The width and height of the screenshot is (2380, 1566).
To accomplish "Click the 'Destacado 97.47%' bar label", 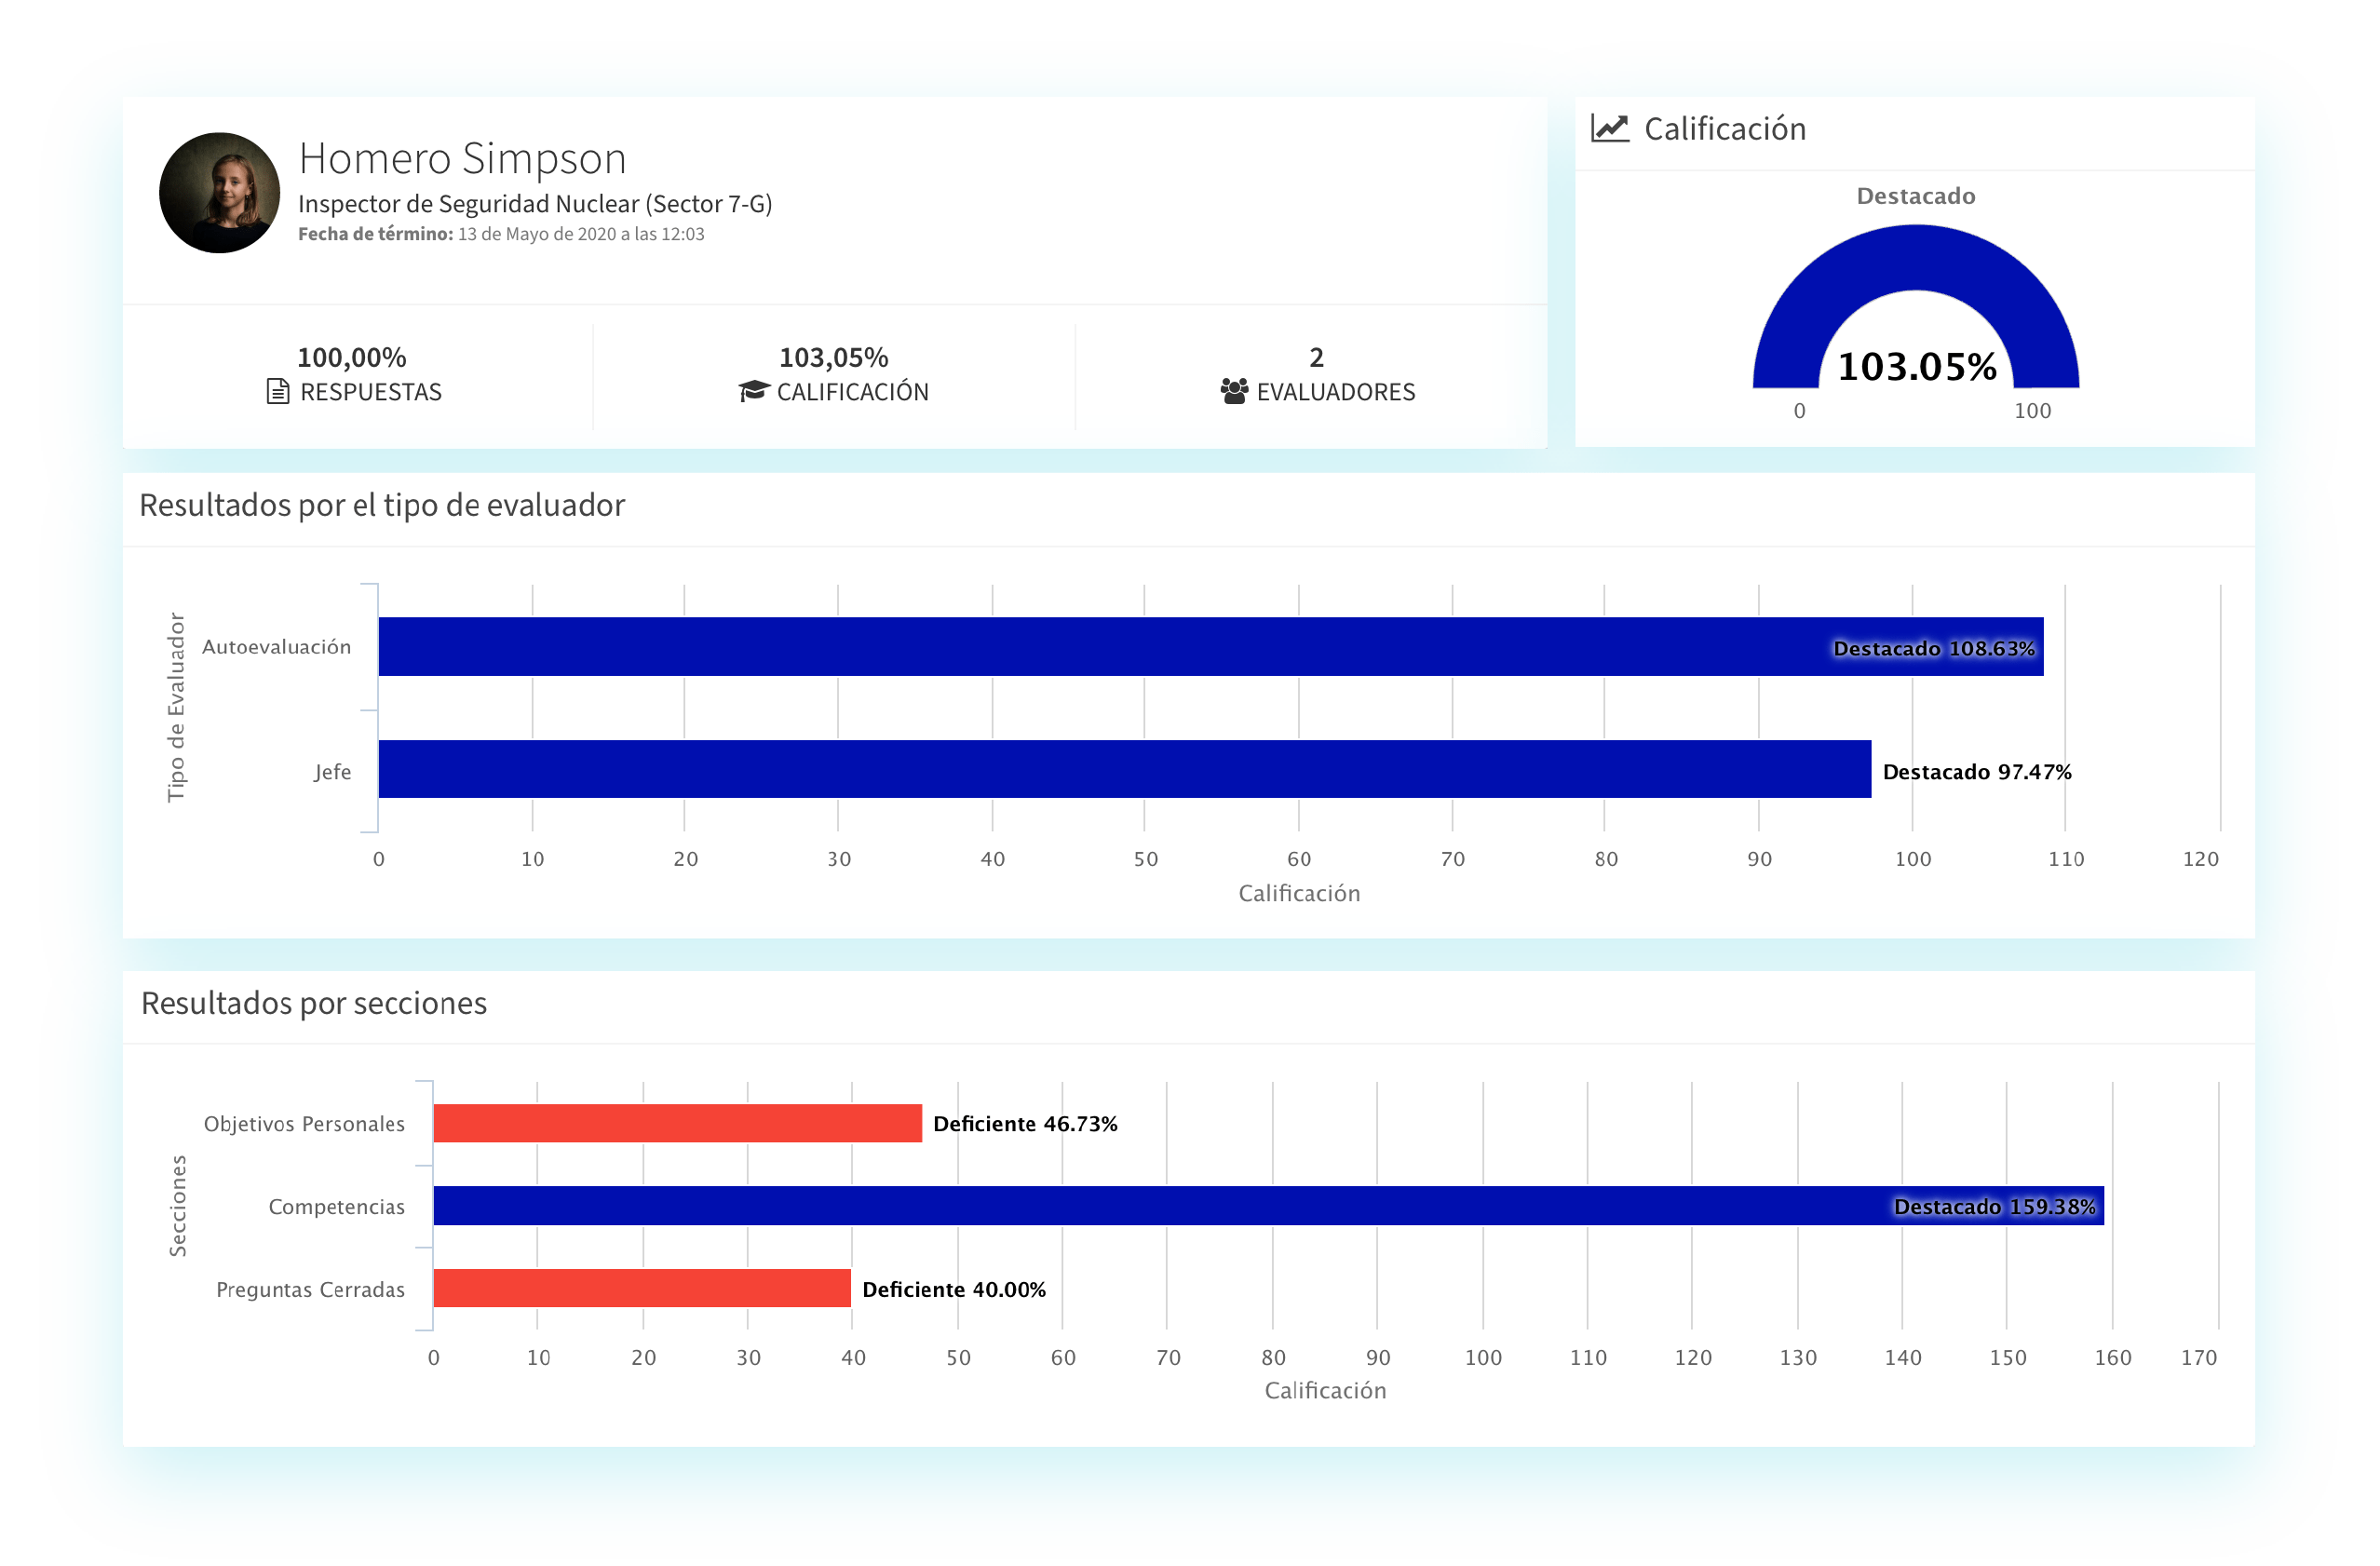I will click(x=1976, y=772).
